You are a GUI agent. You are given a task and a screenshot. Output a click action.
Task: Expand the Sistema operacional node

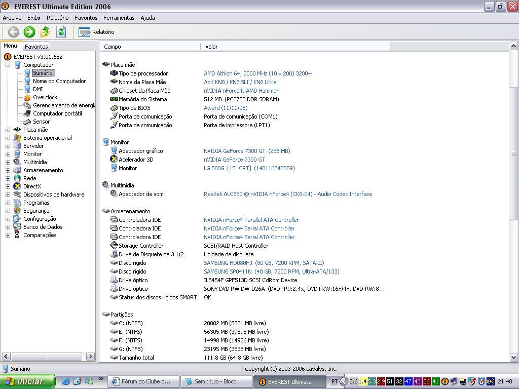click(x=8, y=138)
